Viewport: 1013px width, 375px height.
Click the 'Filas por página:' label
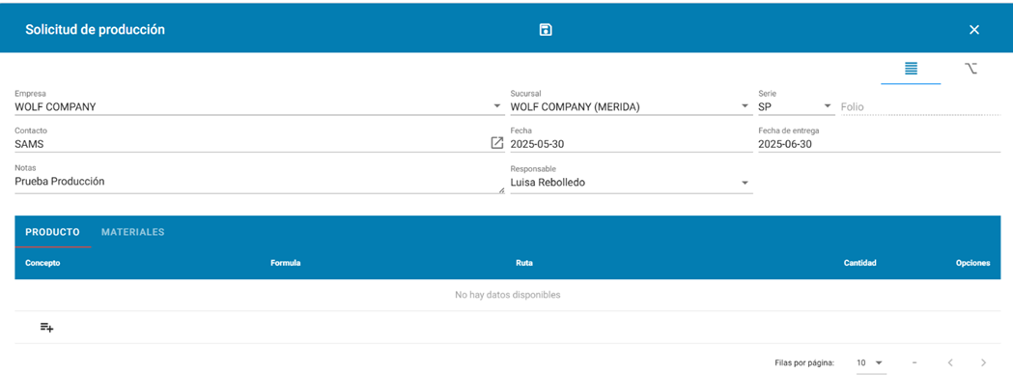(x=804, y=362)
